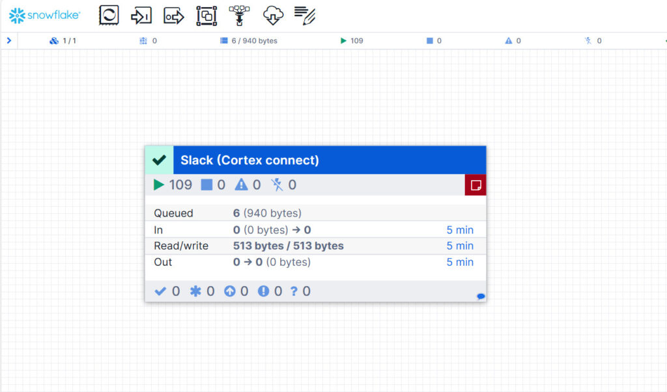Click the 5 min link in Out row
Viewport: 667px width, 392px height.
pos(460,262)
